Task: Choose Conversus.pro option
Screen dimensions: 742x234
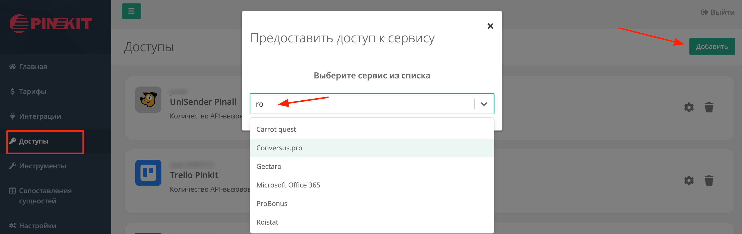Action: coord(279,148)
